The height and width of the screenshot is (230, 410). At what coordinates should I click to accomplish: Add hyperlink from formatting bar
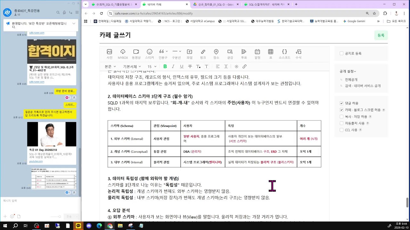(244, 66)
